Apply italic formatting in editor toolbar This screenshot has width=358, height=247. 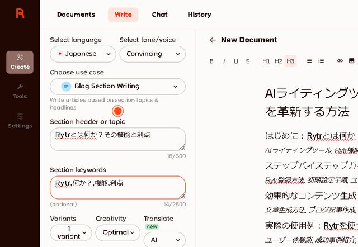pyautogui.click(x=224, y=61)
